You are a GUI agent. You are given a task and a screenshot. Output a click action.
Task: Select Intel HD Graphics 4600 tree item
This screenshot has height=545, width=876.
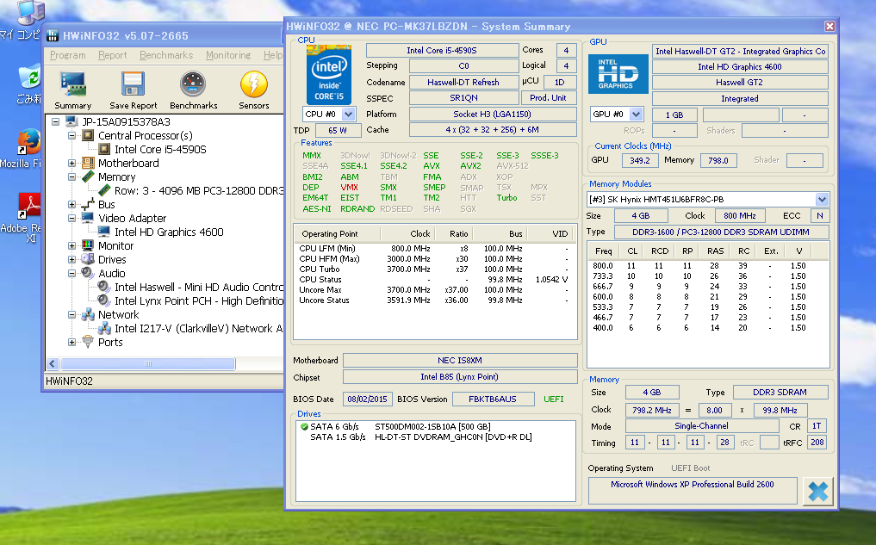[x=169, y=232]
